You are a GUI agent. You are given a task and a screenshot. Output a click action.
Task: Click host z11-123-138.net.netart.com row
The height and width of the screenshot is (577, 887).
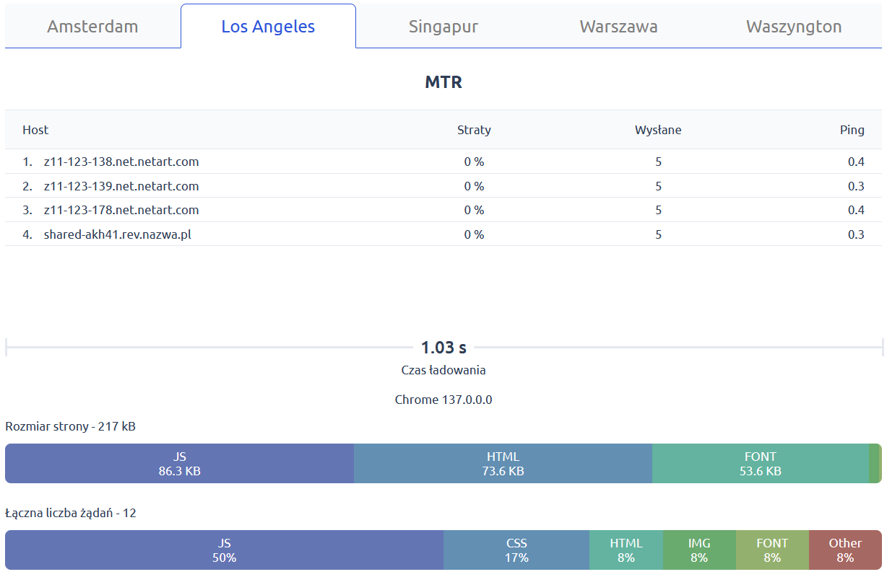click(x=121, y=162)
